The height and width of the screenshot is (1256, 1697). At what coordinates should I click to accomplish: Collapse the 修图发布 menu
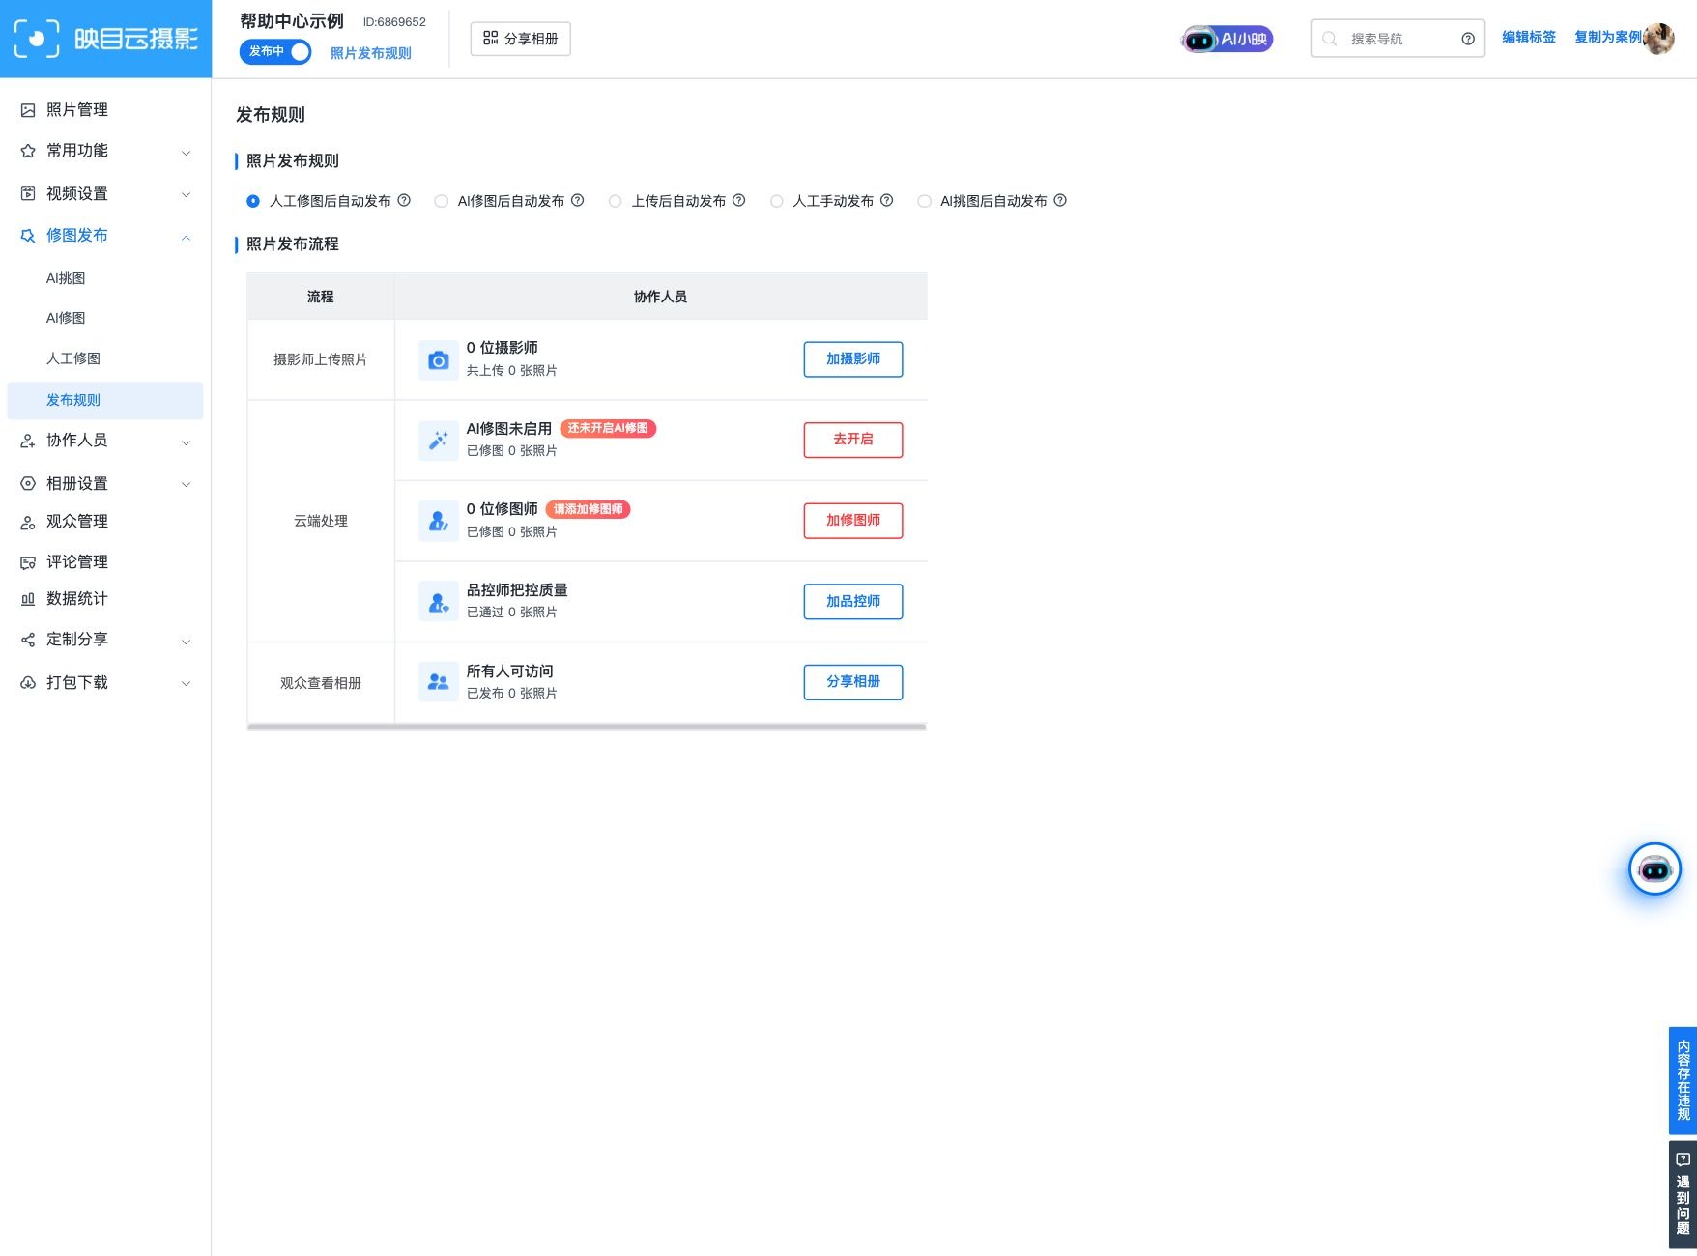(105, 236)
